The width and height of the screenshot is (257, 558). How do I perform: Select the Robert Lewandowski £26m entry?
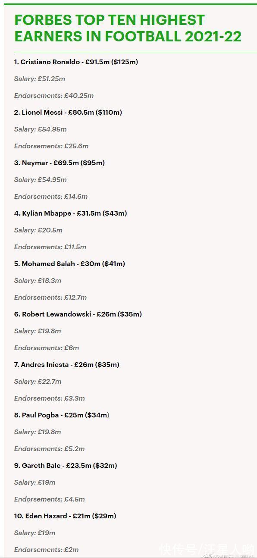coord(78,314)
